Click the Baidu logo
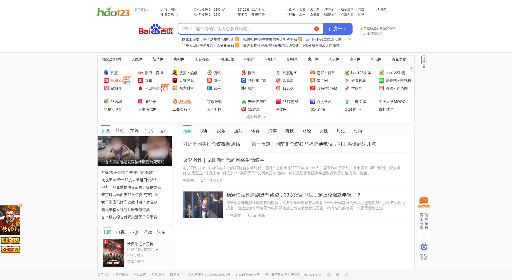Viewport: 512px width, 280px height. (x=156, y=29)
